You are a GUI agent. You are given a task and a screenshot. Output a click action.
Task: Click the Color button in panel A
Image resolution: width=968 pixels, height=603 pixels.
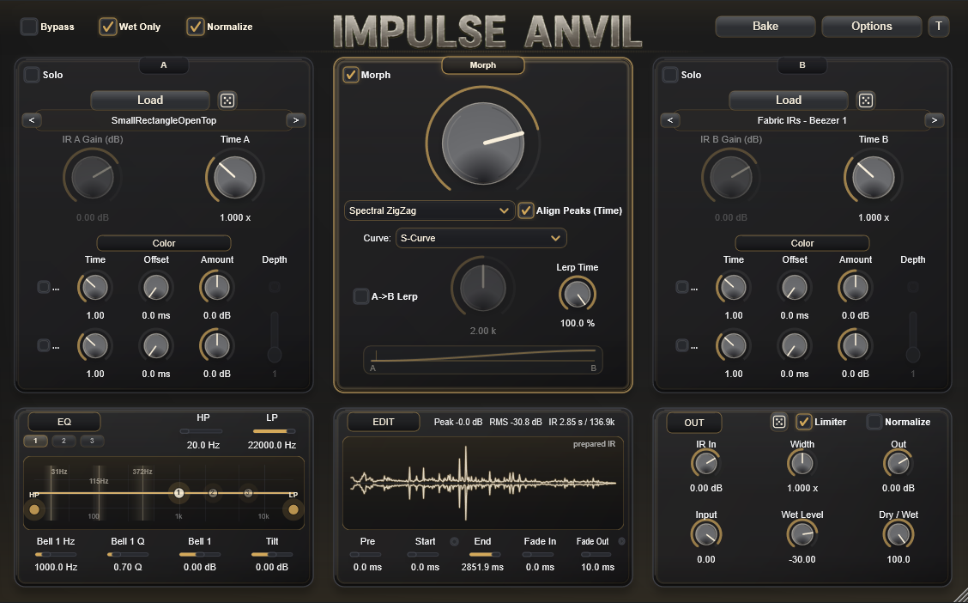click(164, 243)
